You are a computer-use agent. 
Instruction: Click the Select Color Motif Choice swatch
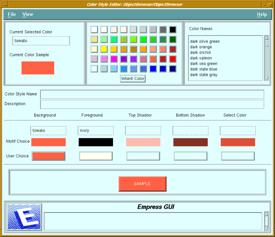(x=238, y=142)
